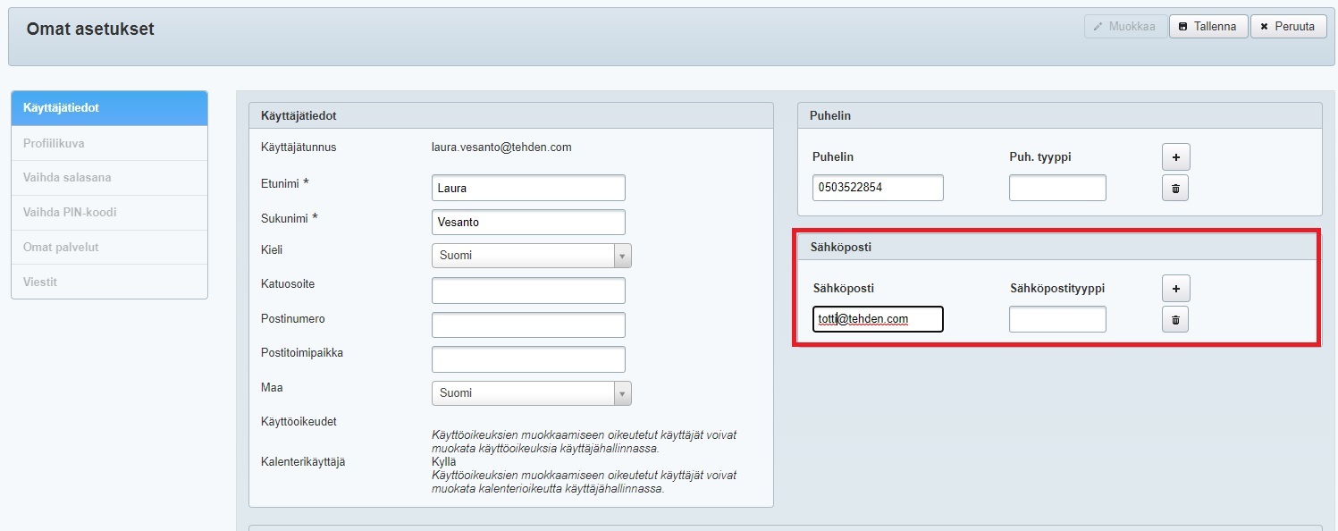The height and width of the screenshot is (531, 1338).
Task: Focus the empty Katuosoite input field
Action: coord(527,291)
